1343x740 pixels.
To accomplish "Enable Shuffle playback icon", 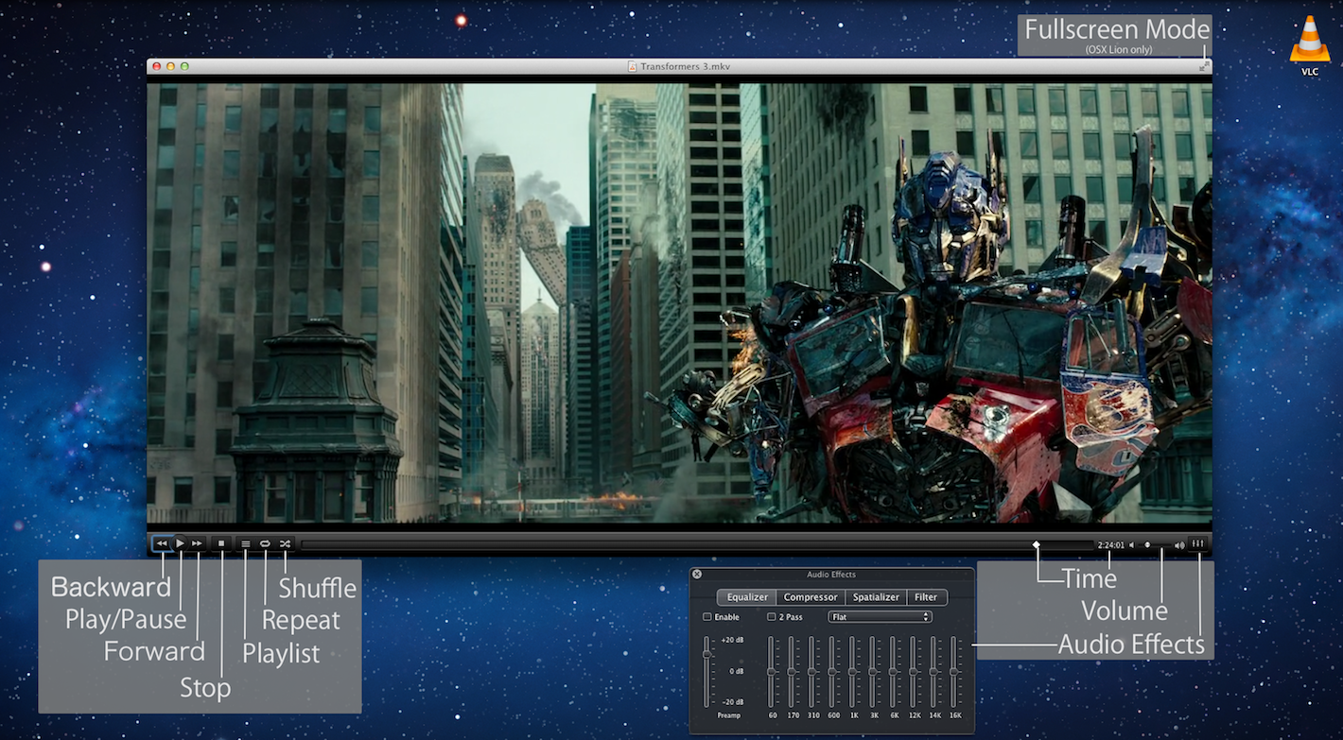I will [x=285, y=543].
